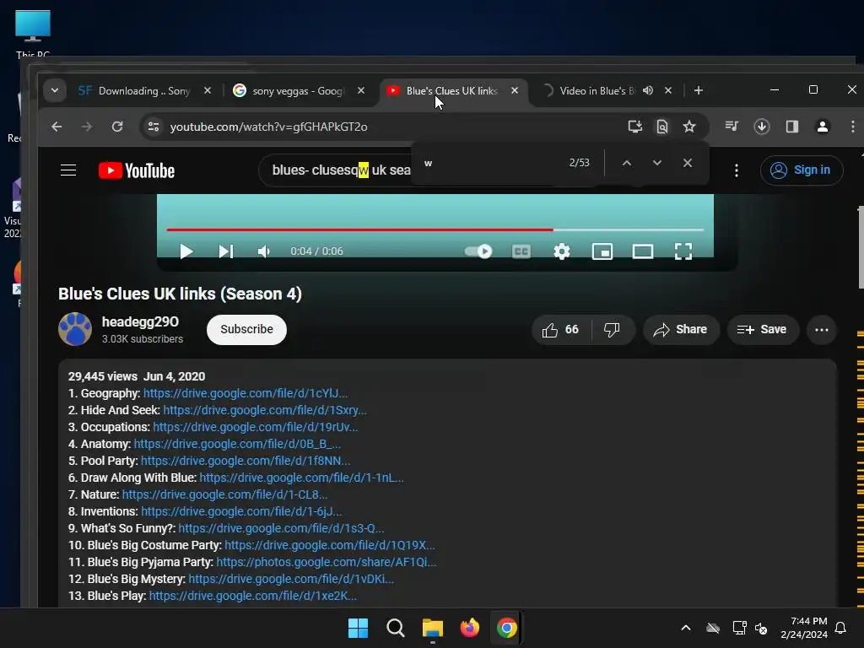The width and height of the screenshot is (864, 648).
Task: Toggle the autoplay switch
Action: (x=478, y=251)
